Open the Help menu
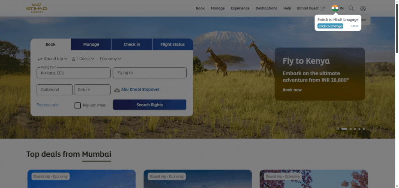This screenshot has width=399, height=188. (x=287, y=9)
